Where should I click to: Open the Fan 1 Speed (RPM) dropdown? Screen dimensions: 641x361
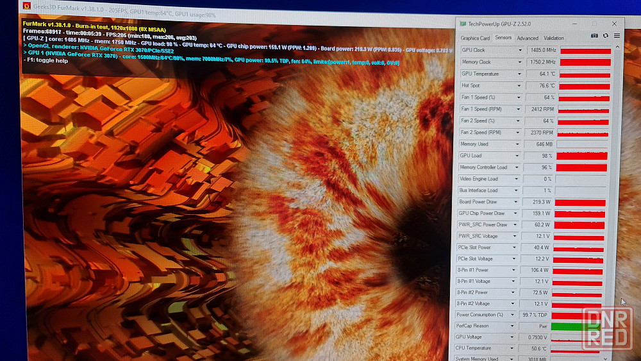tap(518, 109)
